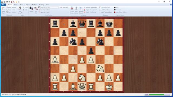Select the black king on g8
The width and height of the screenshot is (173, 97).
point(109,23)
